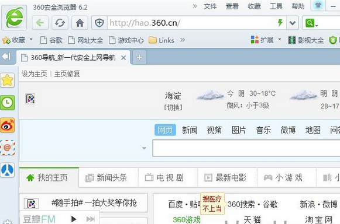Screen dimensions: 340x224
Task: Switch to 最新电影 tab
Action: click(228, 177)
